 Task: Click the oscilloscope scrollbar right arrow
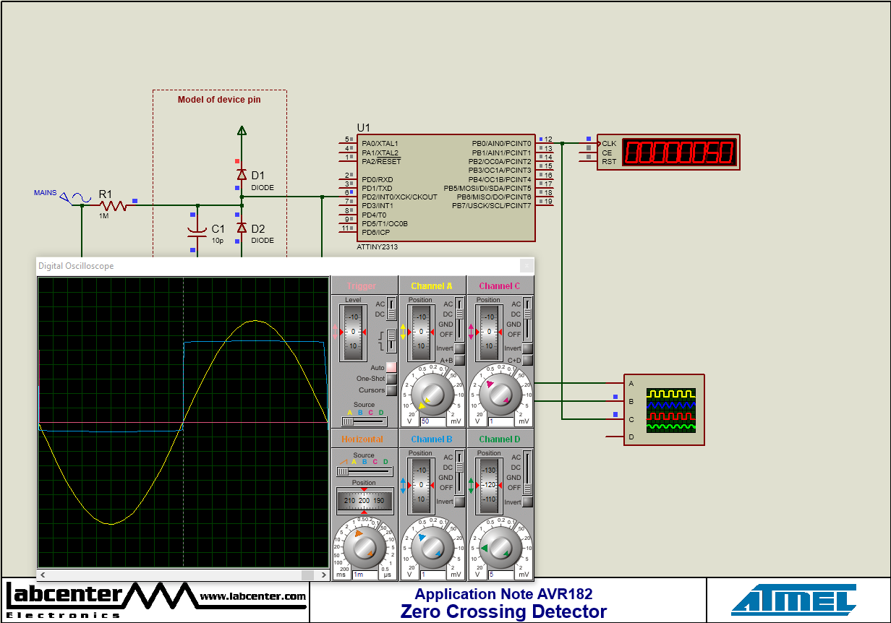(323, 573)
